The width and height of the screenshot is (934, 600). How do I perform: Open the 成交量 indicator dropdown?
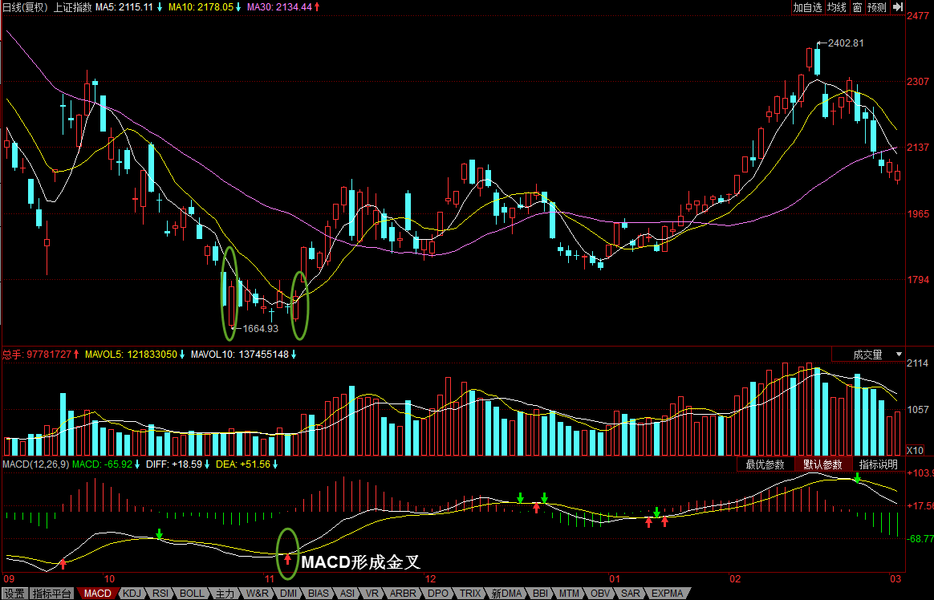[868, 355]
